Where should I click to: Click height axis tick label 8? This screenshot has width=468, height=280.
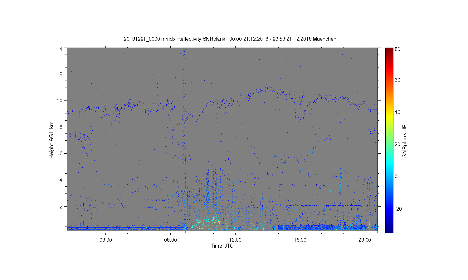[61, 127]
